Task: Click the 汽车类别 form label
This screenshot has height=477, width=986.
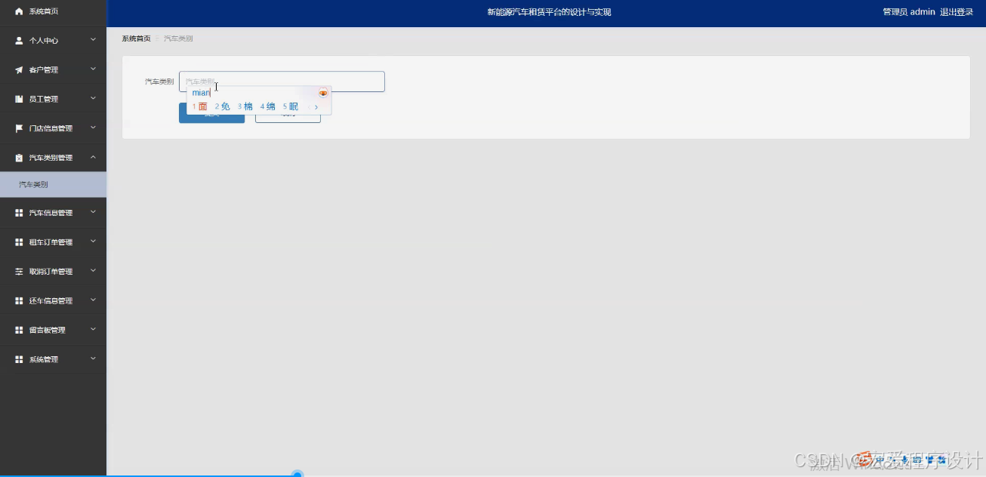Action: pos(159,82)
